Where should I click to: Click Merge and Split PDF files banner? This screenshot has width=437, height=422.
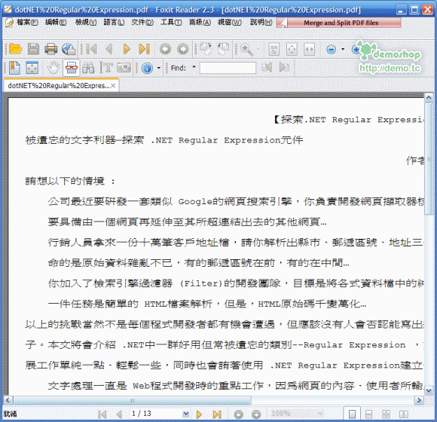point(339,23)
